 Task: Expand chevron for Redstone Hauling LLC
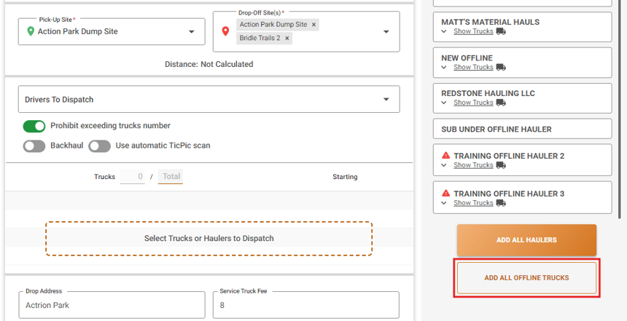tap(444, 103)
